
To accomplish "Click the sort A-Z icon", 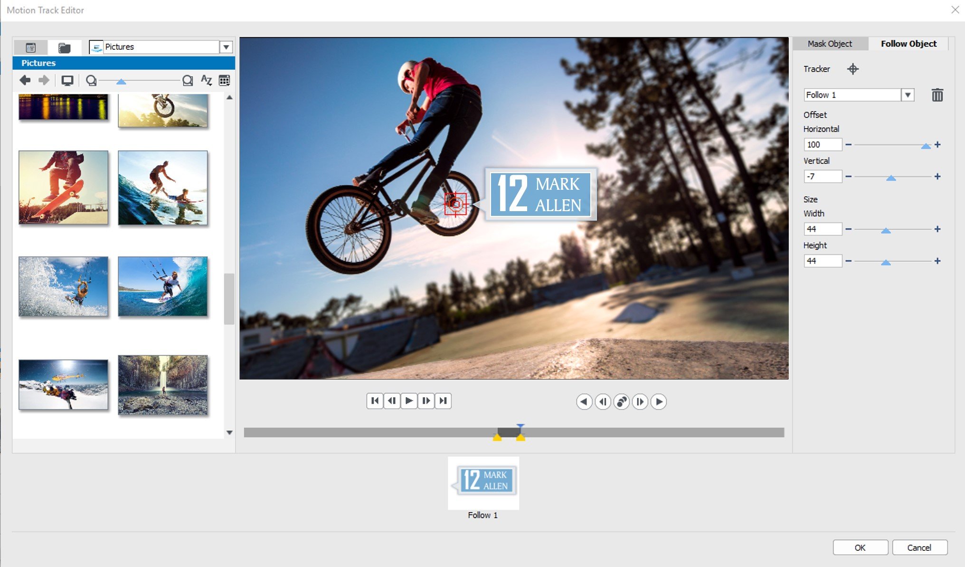I will click(206, 80).
